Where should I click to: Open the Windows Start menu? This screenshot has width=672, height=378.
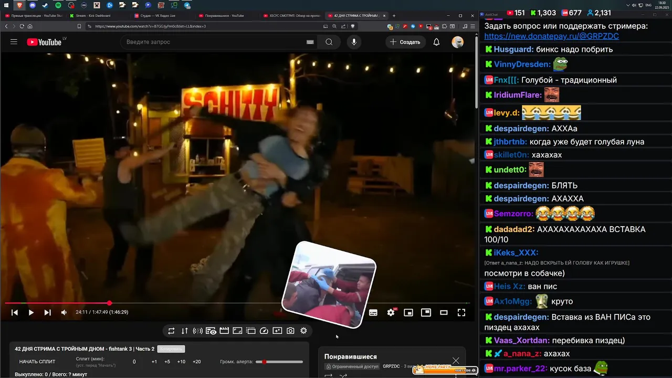(x=5, y=5)
